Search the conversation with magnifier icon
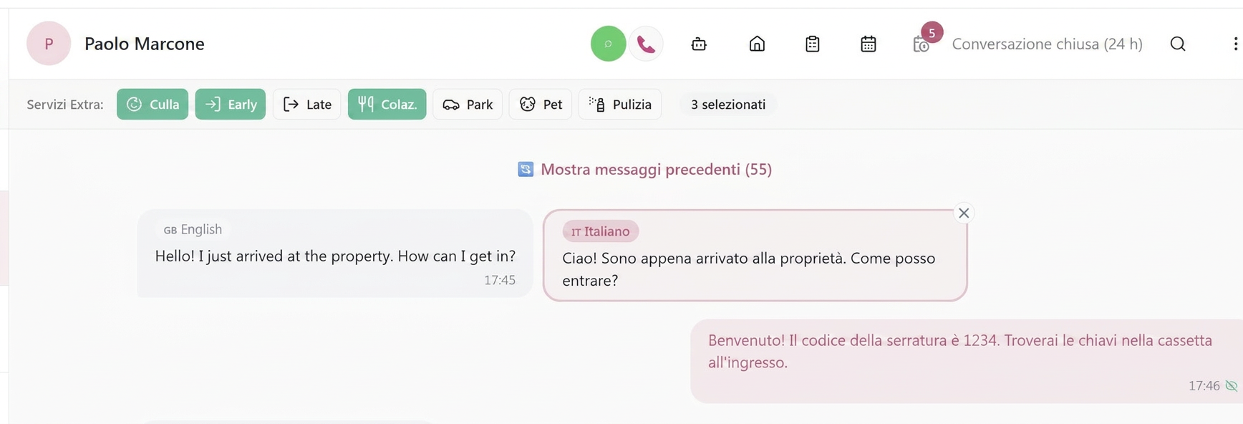Screen dimensions: 1243x424 pos(1178,44)
